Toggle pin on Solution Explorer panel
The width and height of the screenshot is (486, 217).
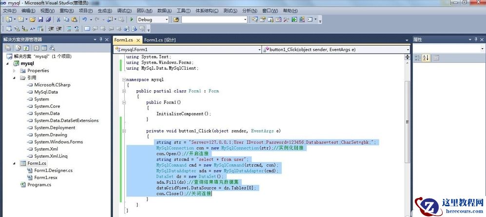click(101, 39)
